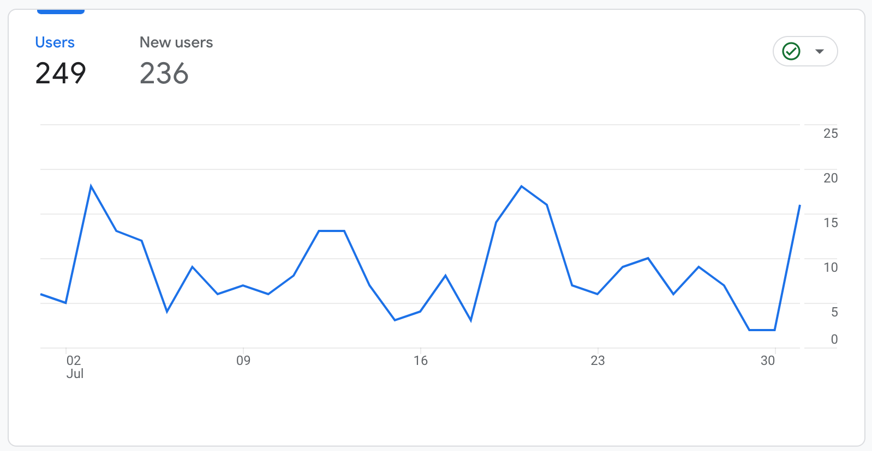Click the green checkmark status icon
Screen dimensions: 872x451
(791, 51)
